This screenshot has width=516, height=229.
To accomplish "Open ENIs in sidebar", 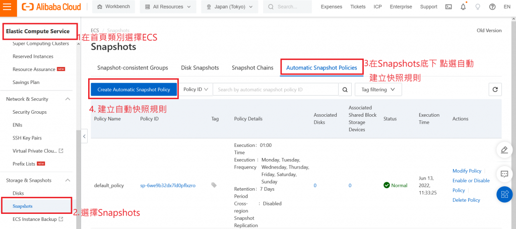I will (18, 125).
